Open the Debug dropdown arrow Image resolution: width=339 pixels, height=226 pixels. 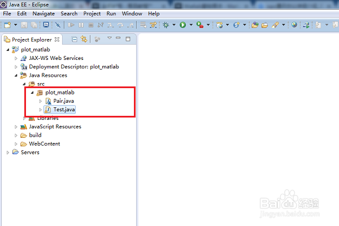[x=174, y=25]
